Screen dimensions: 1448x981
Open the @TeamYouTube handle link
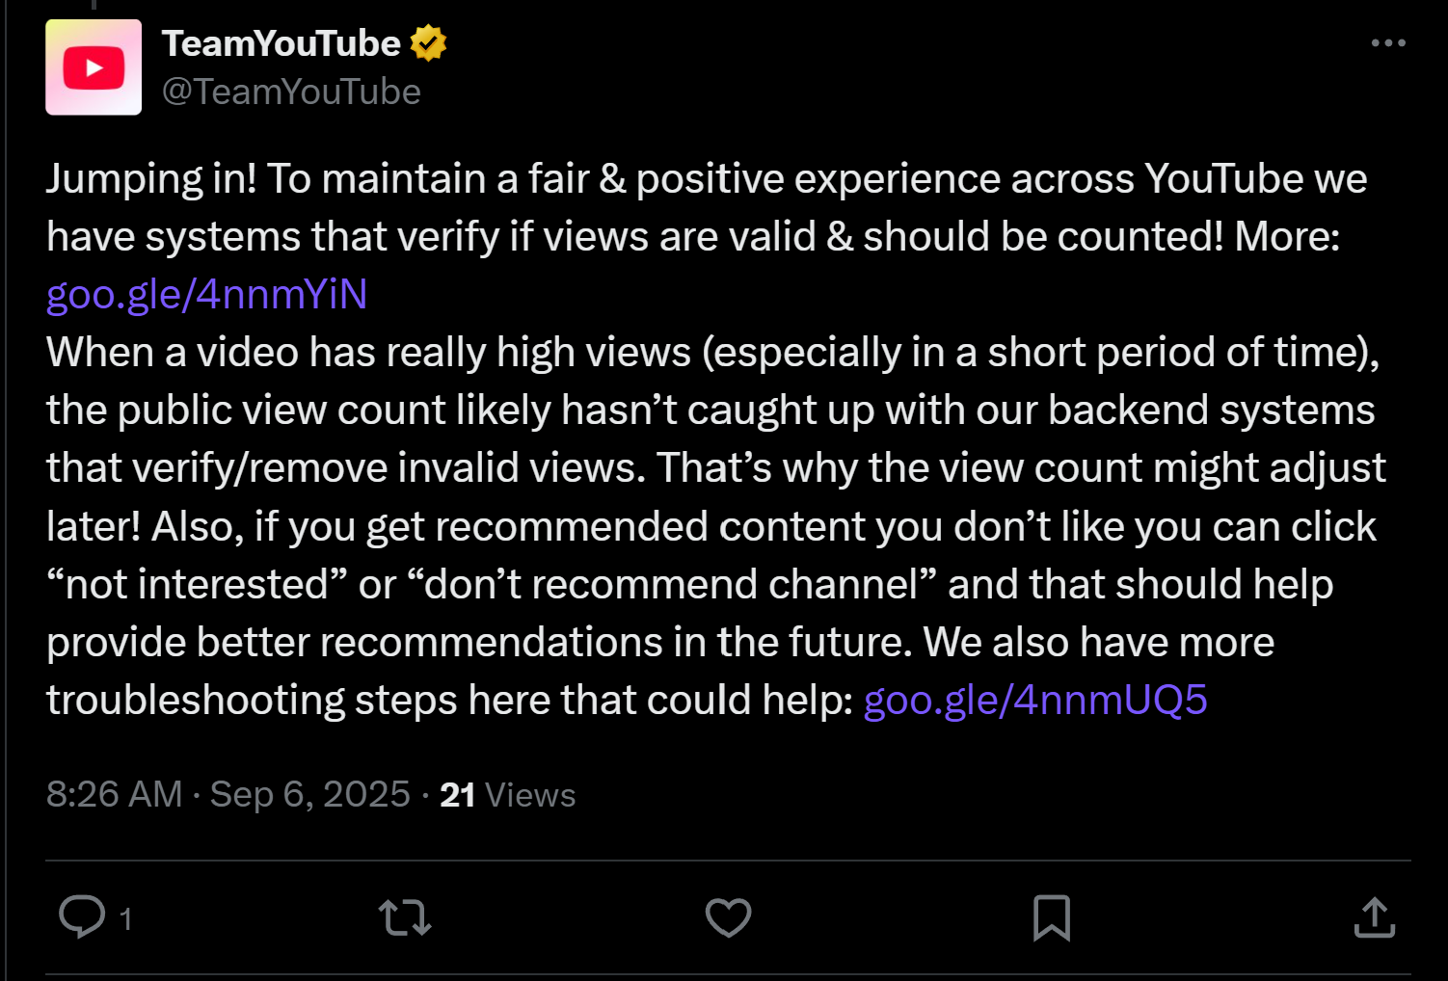[x=291, y=92]
